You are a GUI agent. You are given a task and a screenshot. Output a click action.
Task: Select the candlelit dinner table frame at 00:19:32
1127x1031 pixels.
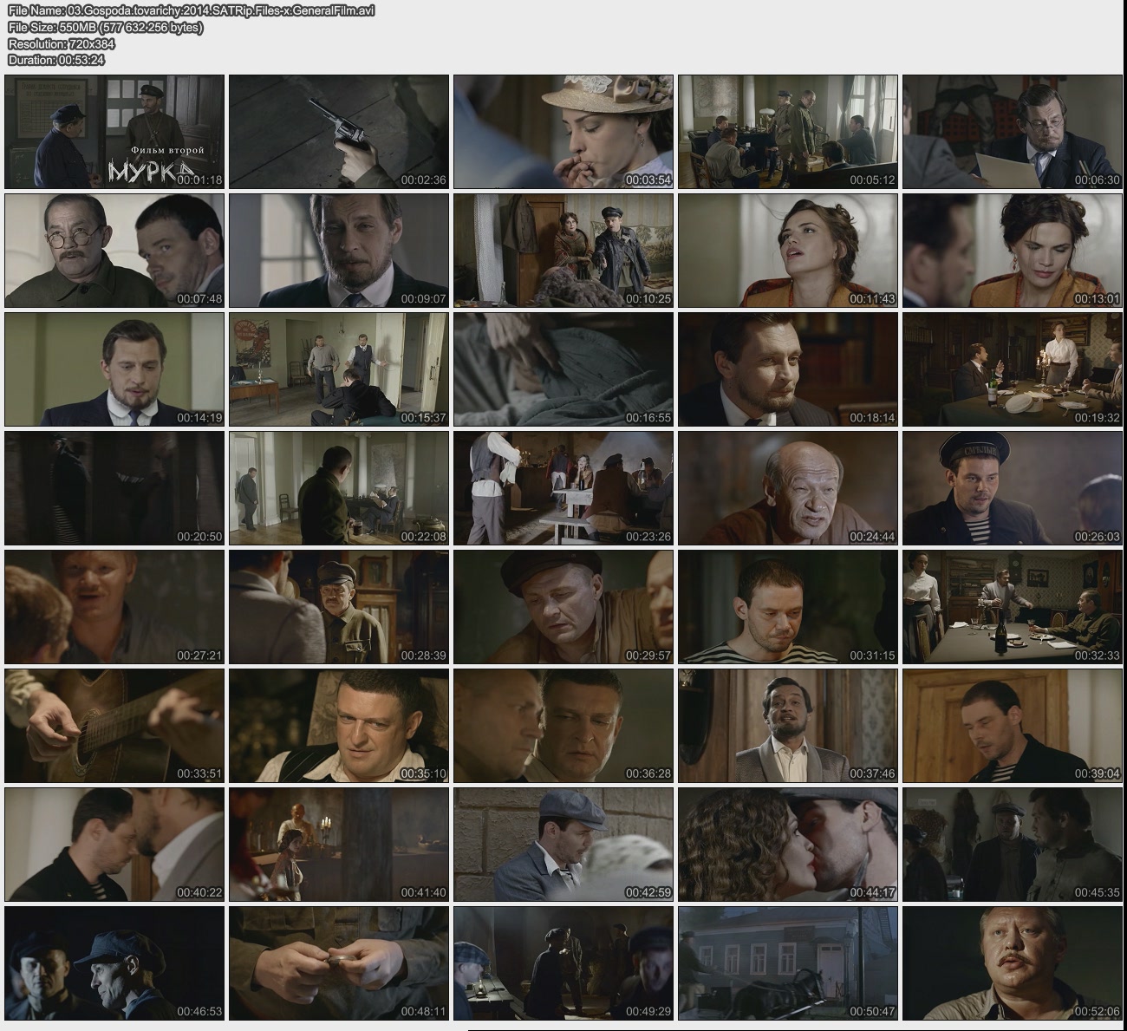tap(1013, 369)
